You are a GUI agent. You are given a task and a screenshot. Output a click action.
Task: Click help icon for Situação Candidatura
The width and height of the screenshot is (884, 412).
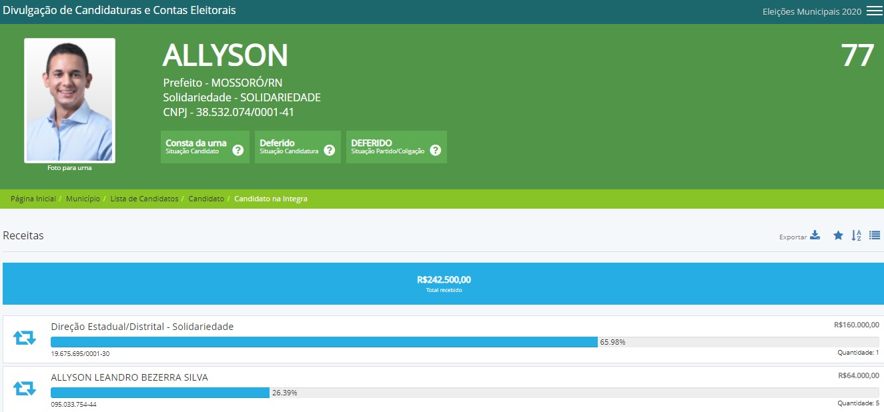(x=329, y=150)
